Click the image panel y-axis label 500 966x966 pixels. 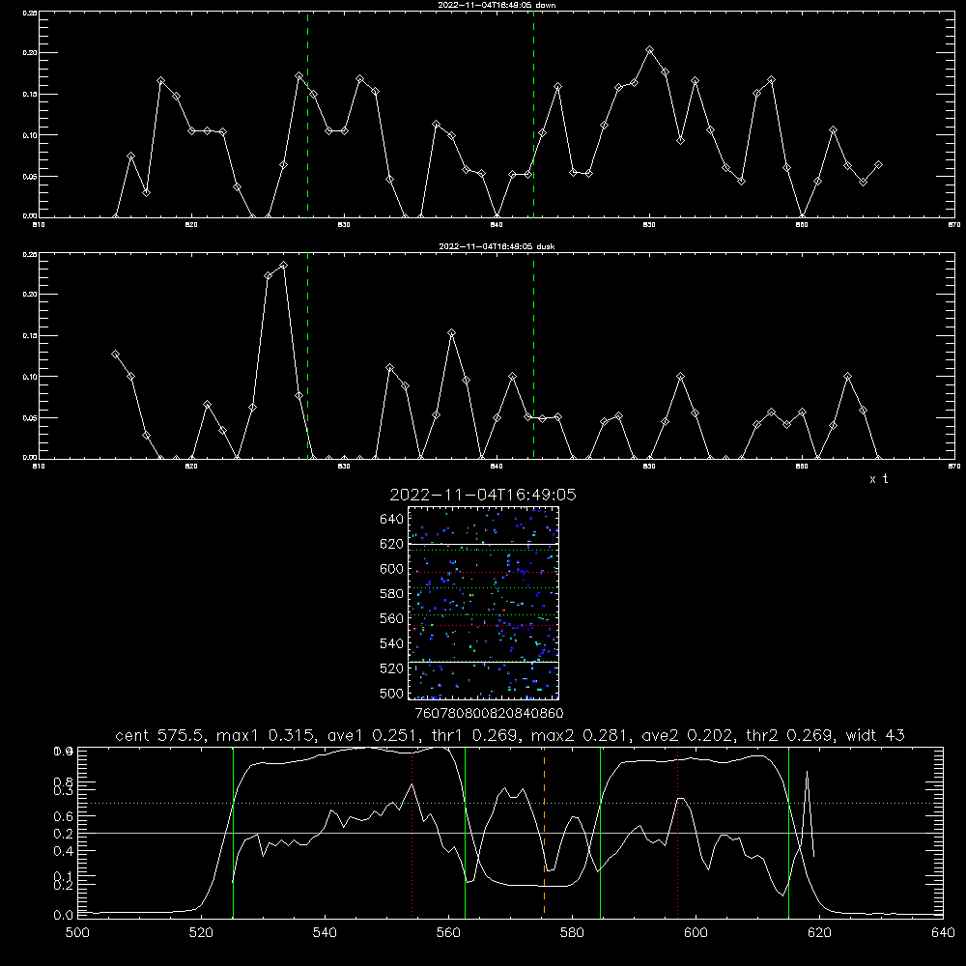tap(392, 693)
